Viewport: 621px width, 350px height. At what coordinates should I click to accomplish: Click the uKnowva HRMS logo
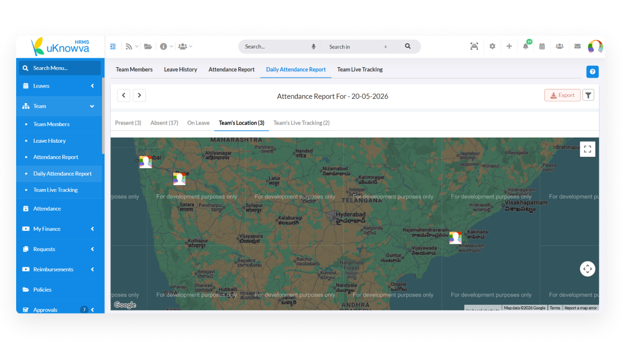60,47
